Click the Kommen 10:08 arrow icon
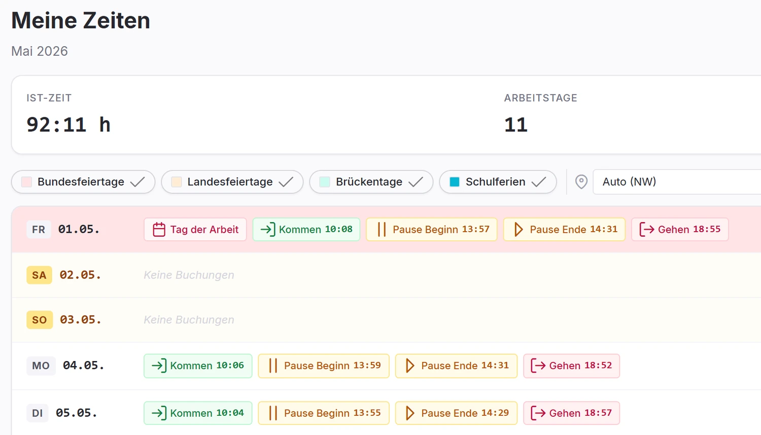 [268, 230]
